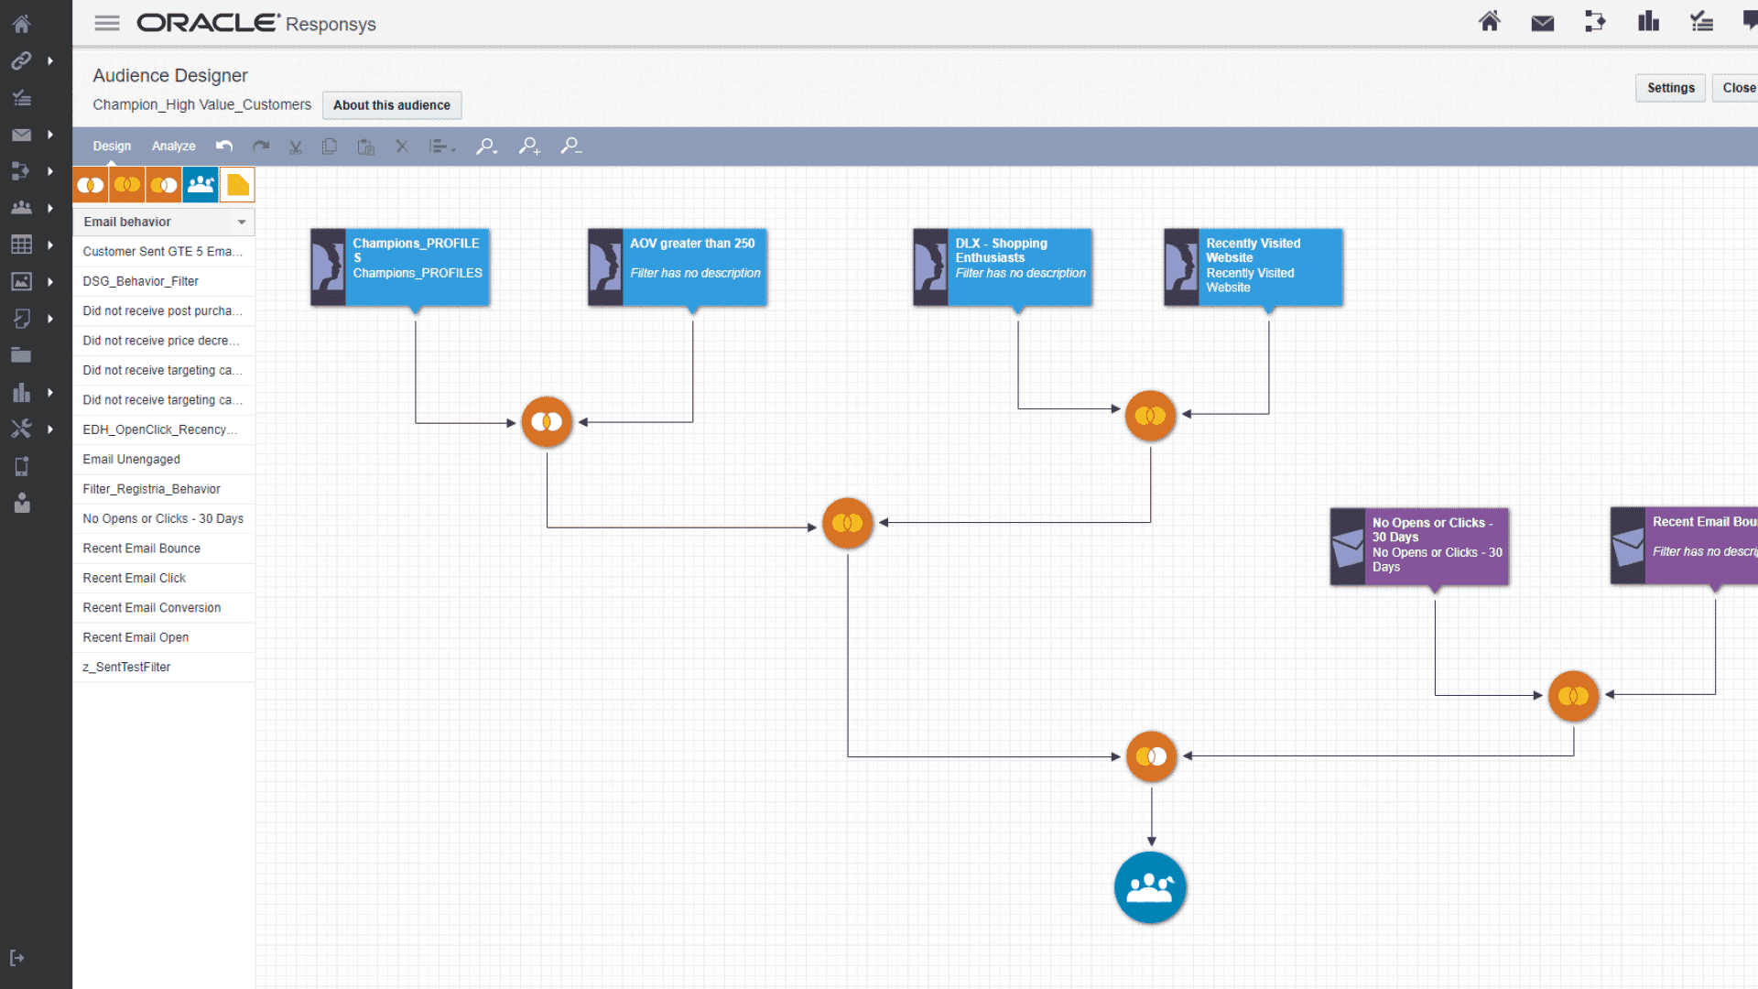Select the union Venn shape tool
Viewport: 1758px width, 989px height.
[128, 183]
